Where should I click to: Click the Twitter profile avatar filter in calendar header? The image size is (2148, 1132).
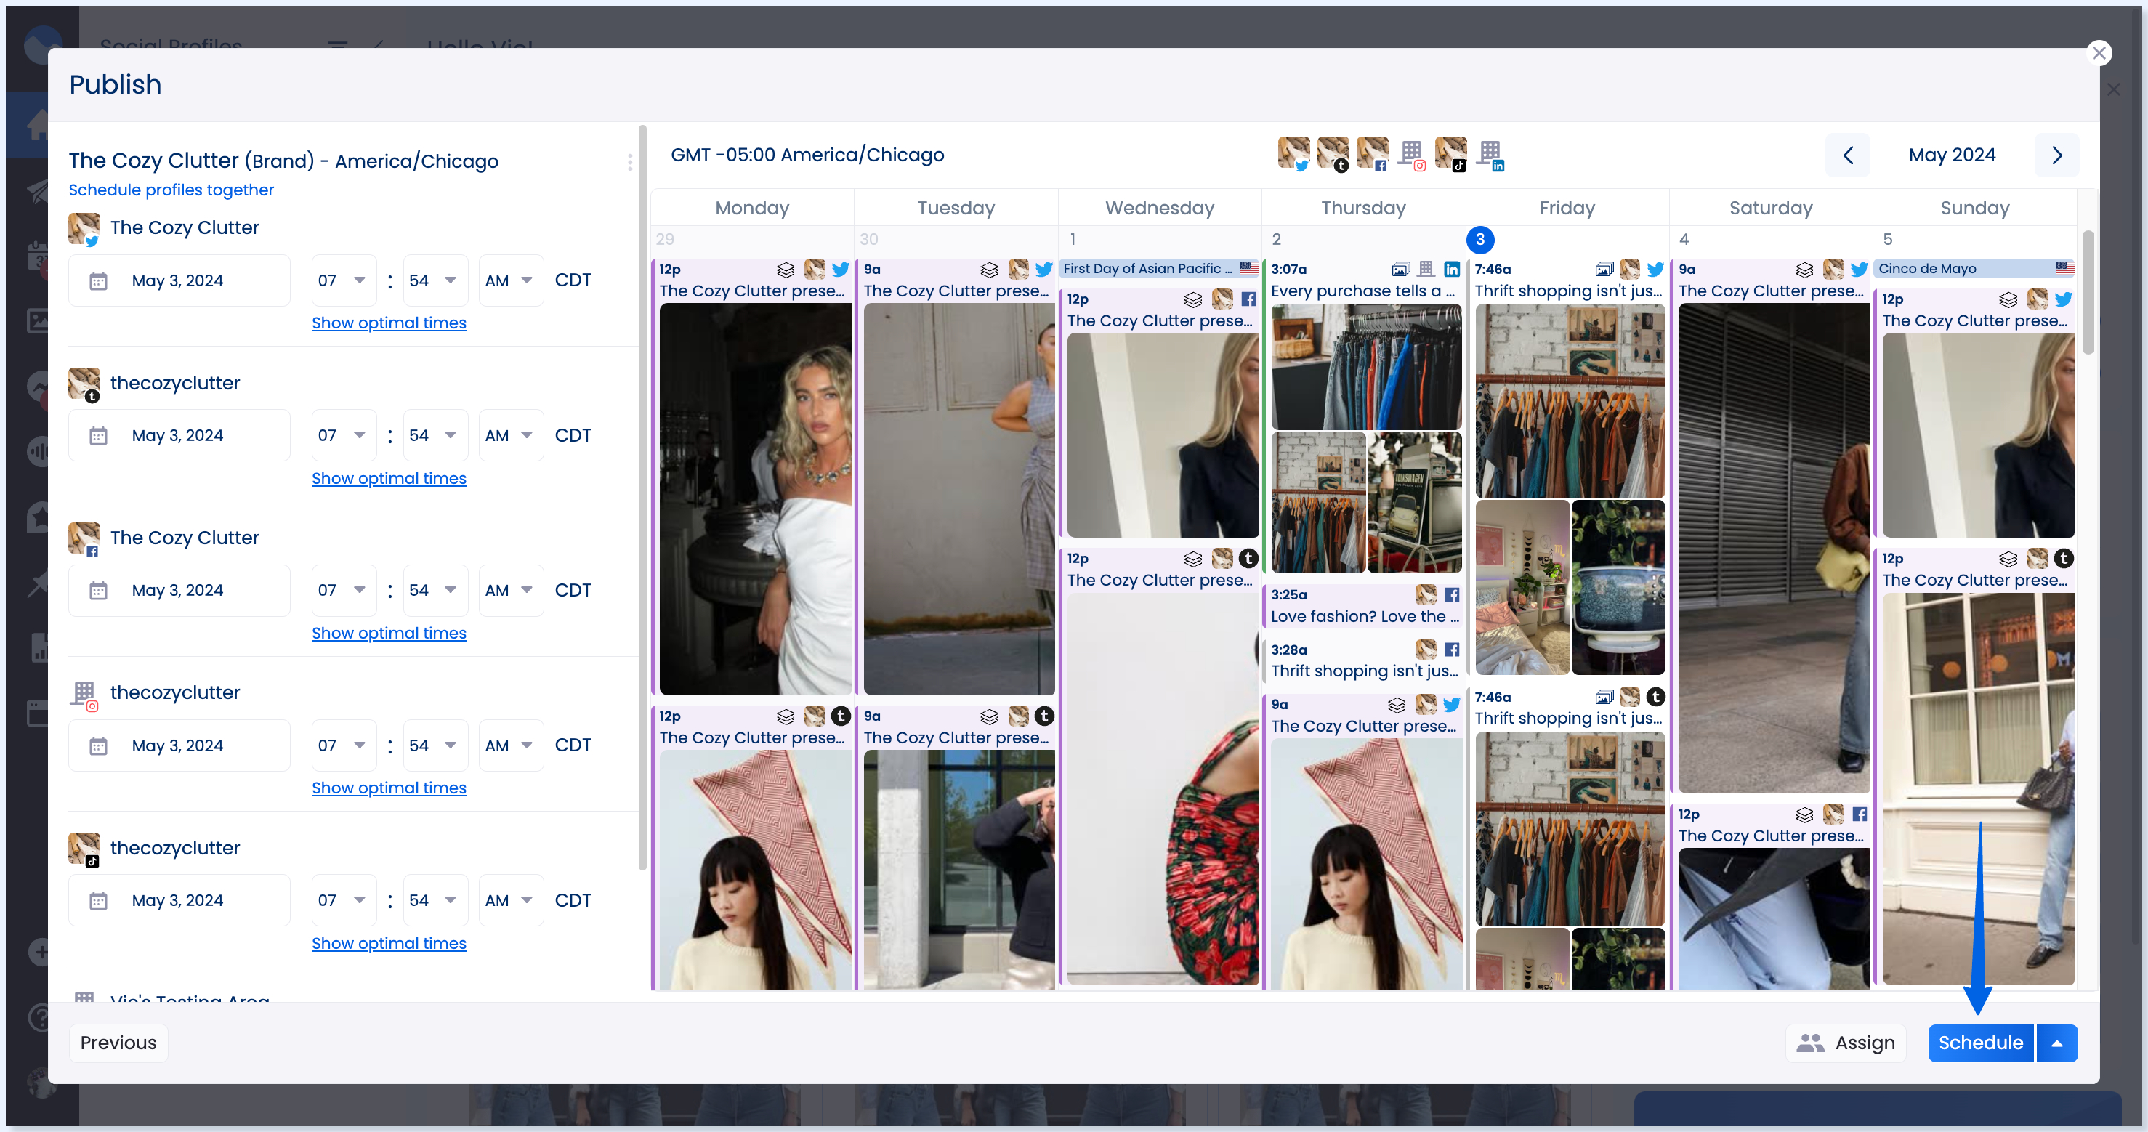click(1293, 154)
